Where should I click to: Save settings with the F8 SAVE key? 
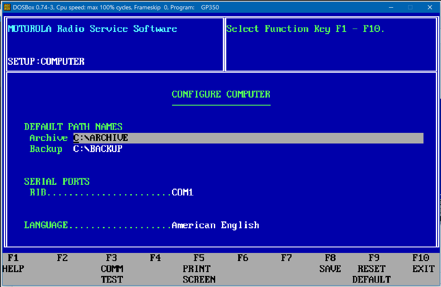point(330,263)
